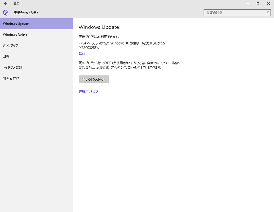Click the 更新とセキュリティ header title
274x212 pixels.
tap(26, 13)
